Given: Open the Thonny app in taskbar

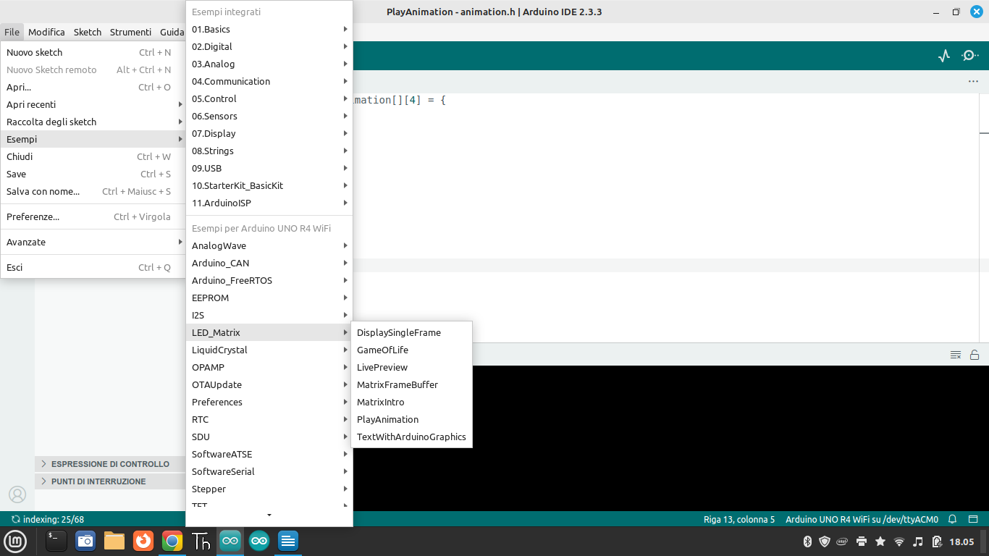Looking at the screenshot, I should (x=201, y=541).
